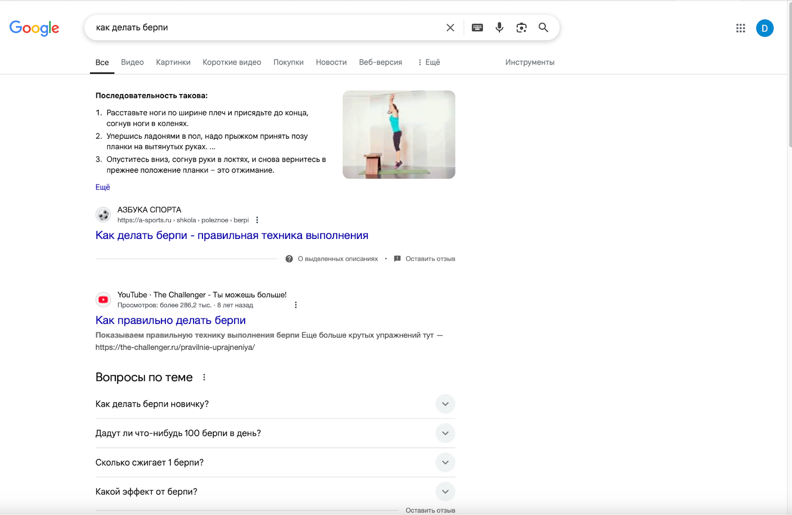Open the on-screen keyboard input tool
792x515 pixels.
(477, 28)
